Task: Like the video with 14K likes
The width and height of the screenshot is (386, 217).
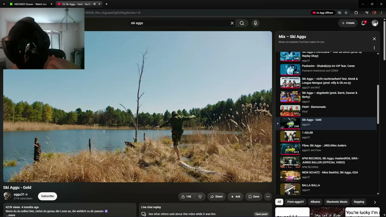Action: (x=186, y=197)
